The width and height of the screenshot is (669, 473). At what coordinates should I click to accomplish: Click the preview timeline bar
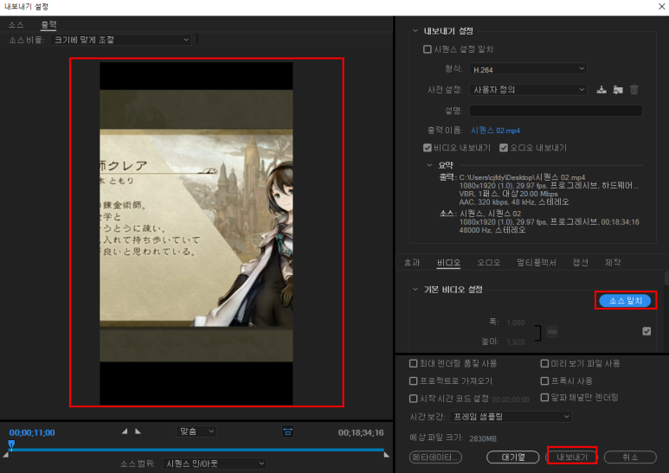tap(197, 450)
